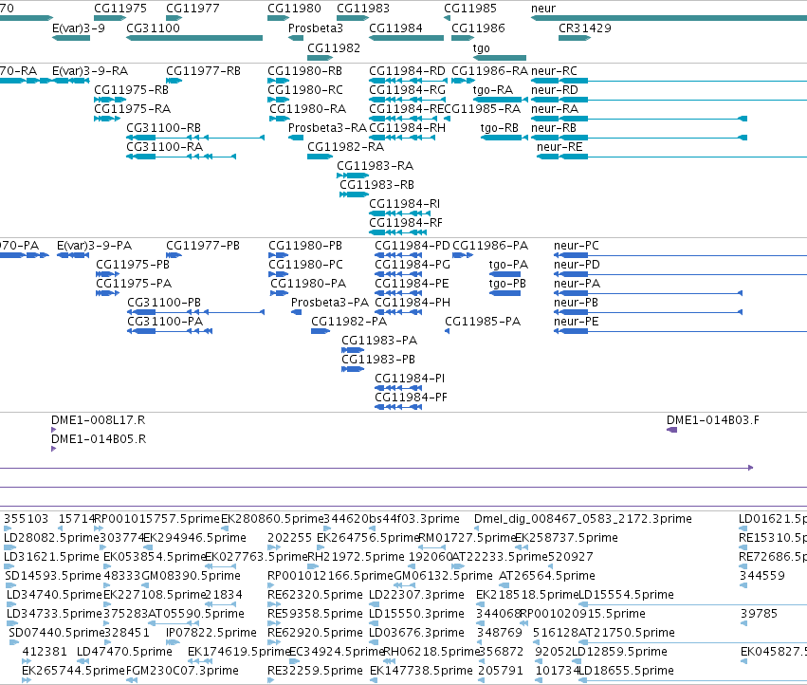This screenshot has width=807, height=685.
Task: Select transcript CG11975-RA
Action: [132, 109]
